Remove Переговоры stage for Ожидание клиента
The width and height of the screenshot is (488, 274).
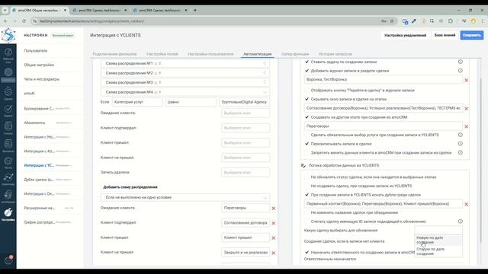click(274, 209)
